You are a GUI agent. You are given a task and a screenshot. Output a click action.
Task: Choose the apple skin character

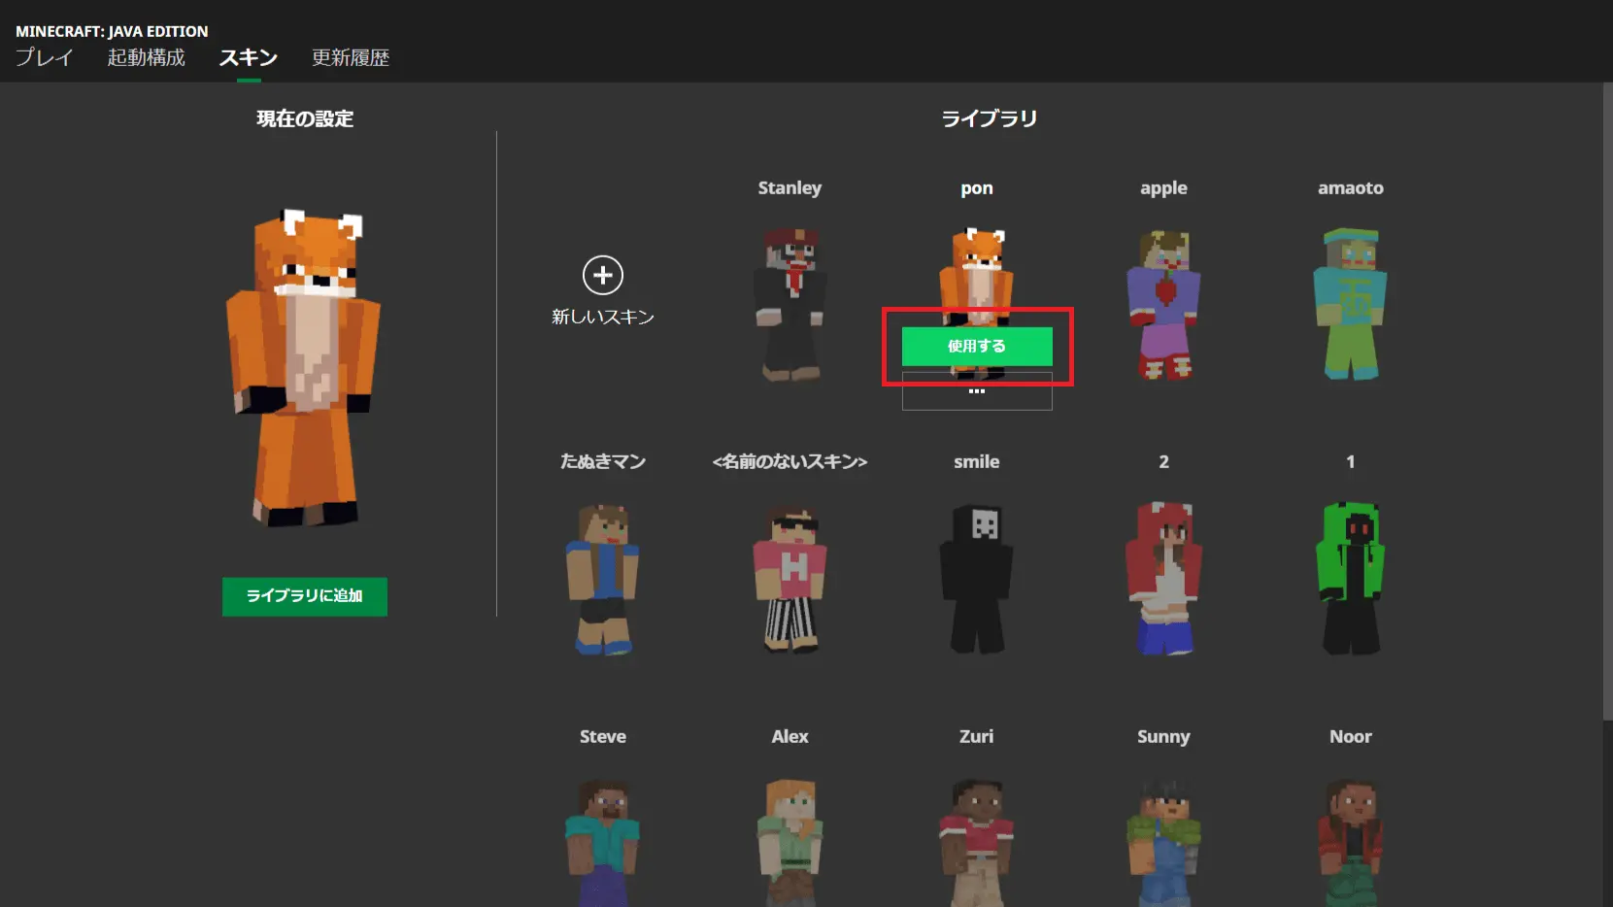click(1163, 303)
